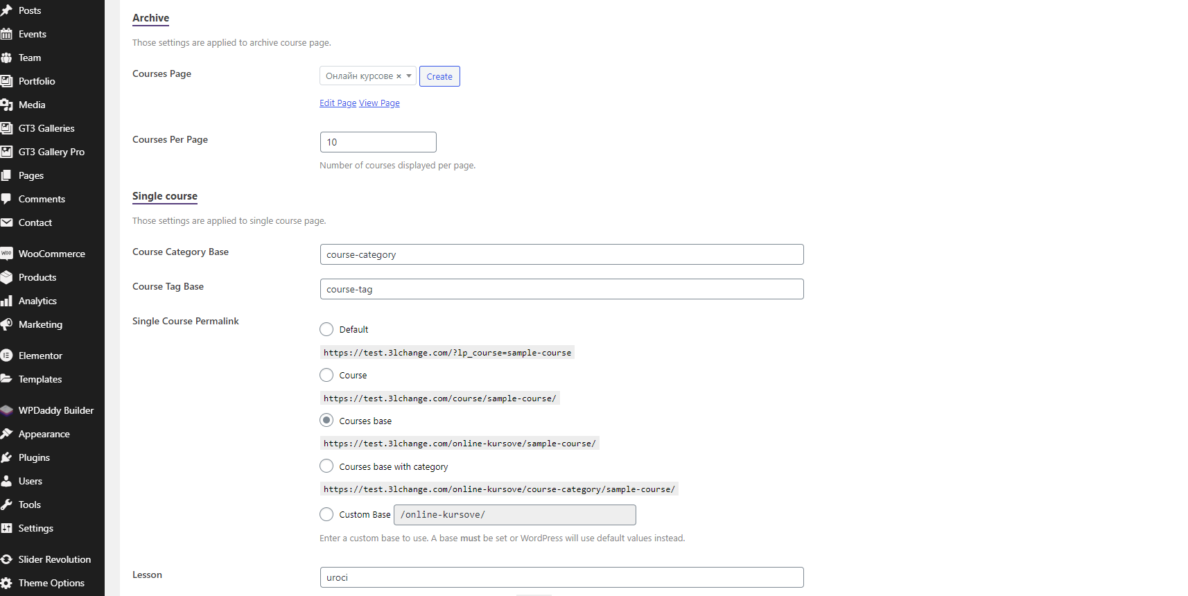
Task: Select Courses base with category option
Action: tap(326, 466)
